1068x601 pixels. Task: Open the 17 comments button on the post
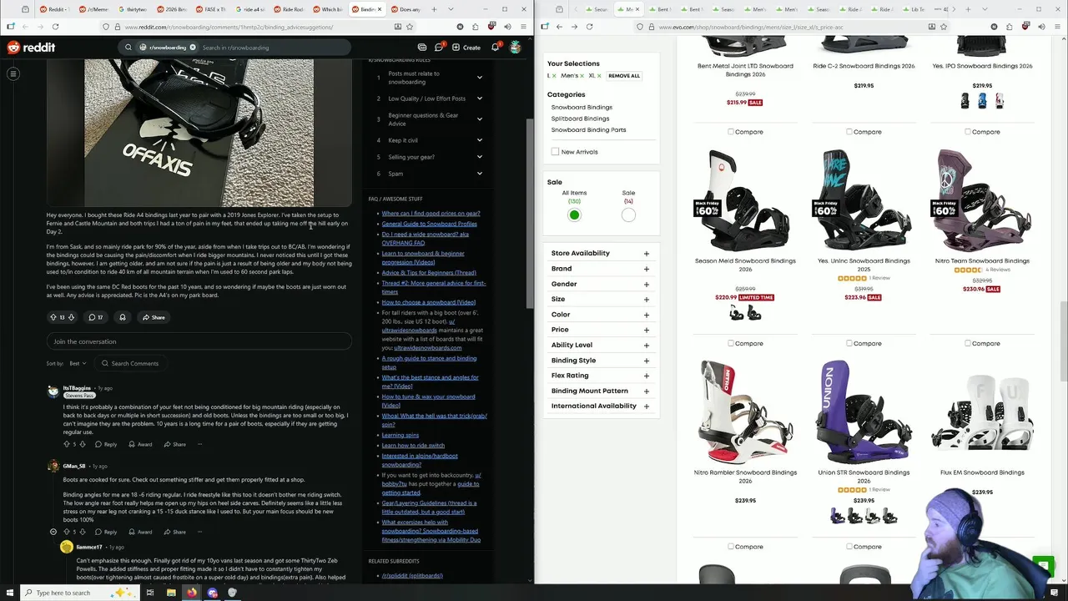[96, 317]
